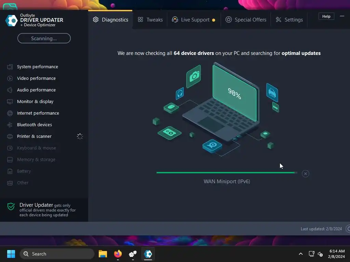Click the Bluetooth devices icon
Viewport: 350px width, 262px height.
pos(10,125)
